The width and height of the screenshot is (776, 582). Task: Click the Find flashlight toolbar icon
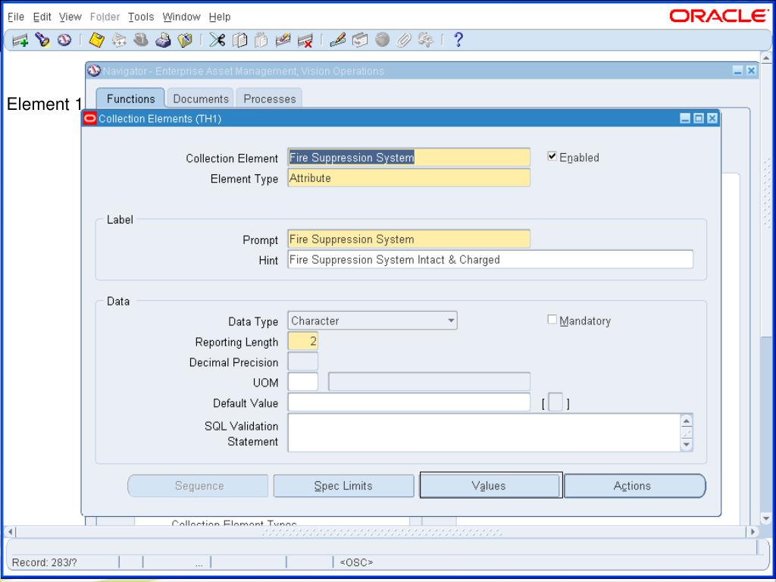click(x=42, y=40)
